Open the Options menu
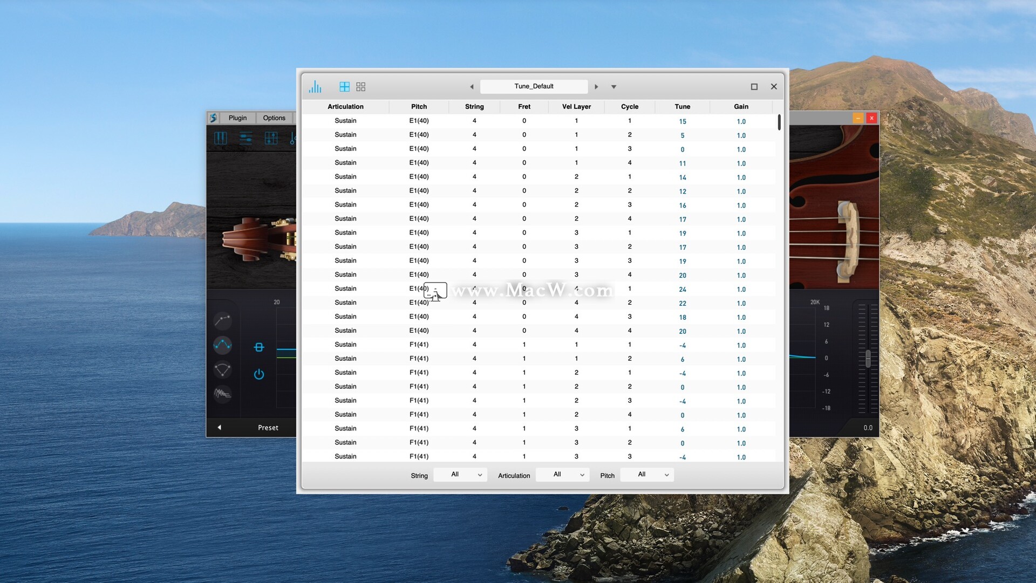The width and height of the screenshot is (1036, 583). pyautogui.click(x=274, y=118)
